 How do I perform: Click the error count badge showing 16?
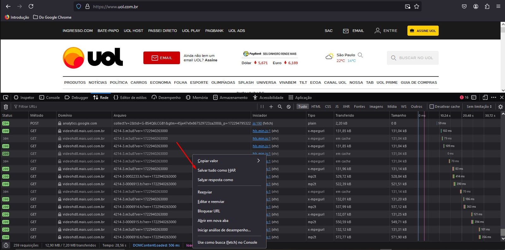click(x=464, y=97)
